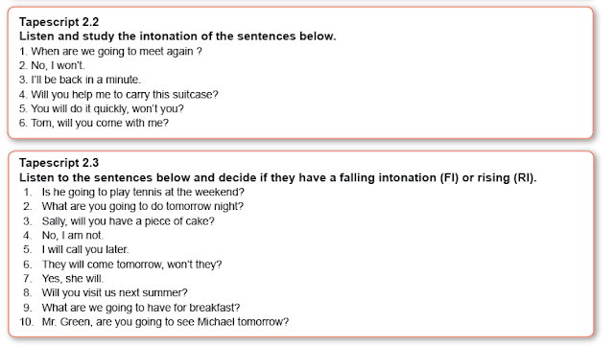Click the sentence 'No, I won't.'
The width and height of the screenshot is (614, 346).
[x=52, y=65]
